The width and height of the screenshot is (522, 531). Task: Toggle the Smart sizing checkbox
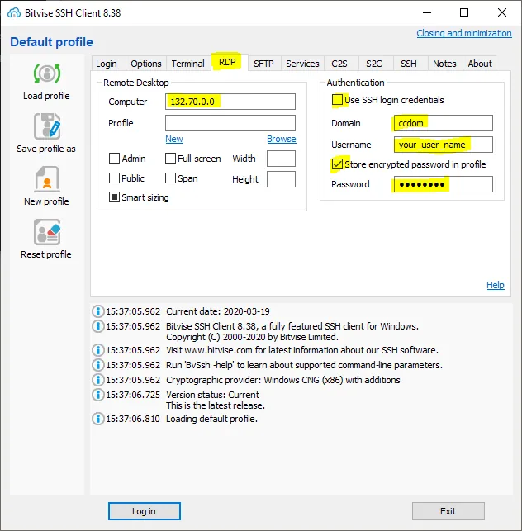pos(114,197)
